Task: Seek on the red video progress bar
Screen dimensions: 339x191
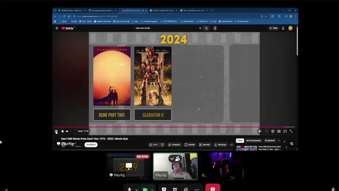Action: pyautogui.click(x=174, y=127)
